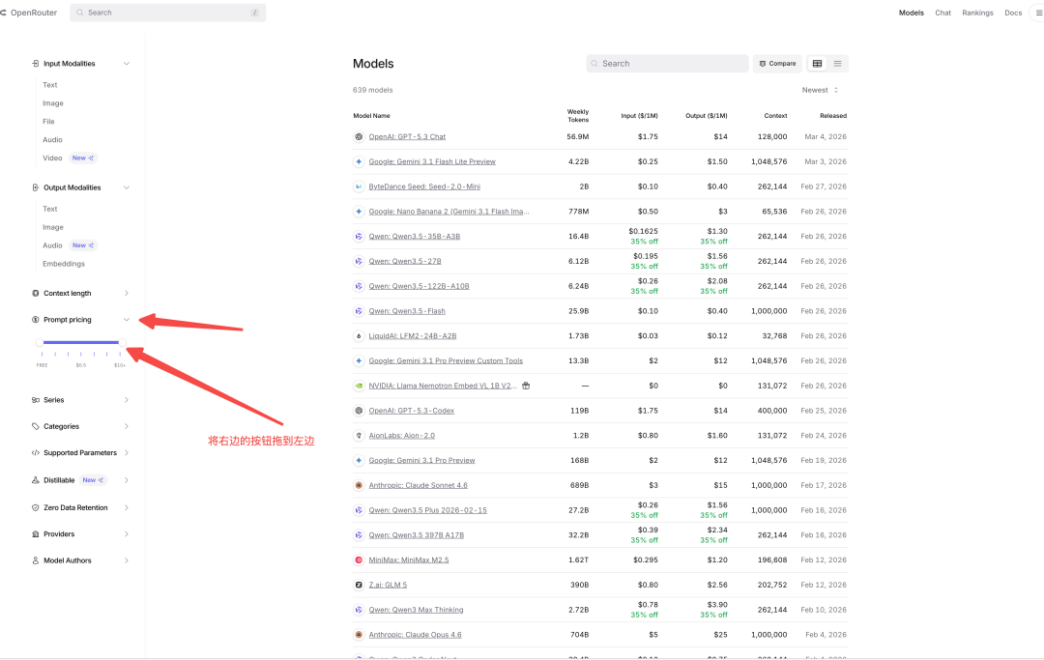The height and width of the screenshot is (660, 1044).
Task: Click the OpenRouter logo in the header
Action: (29, 13)
